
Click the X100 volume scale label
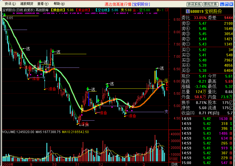click(x=173, y=159)
